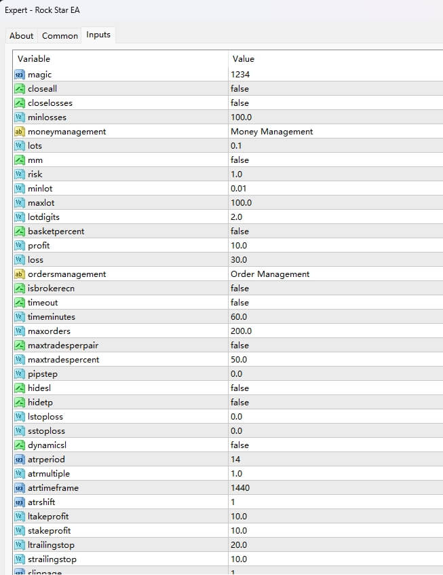
Task: Click the double icon beside timeminutes
Action: click(20, 317)
